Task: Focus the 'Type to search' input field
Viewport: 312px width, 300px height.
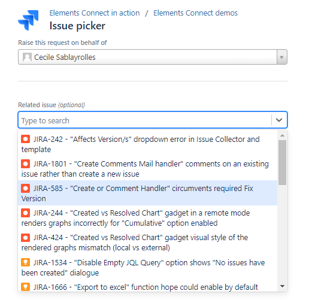Action: click(146, 120)
